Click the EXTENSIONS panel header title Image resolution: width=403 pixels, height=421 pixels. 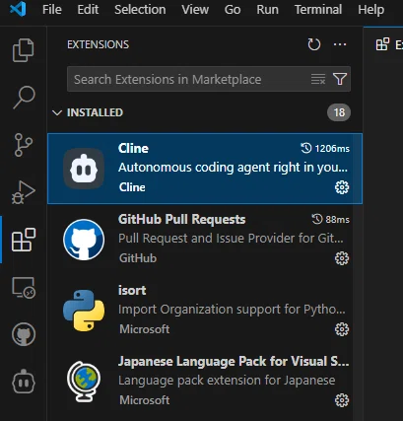coord(98,44)
